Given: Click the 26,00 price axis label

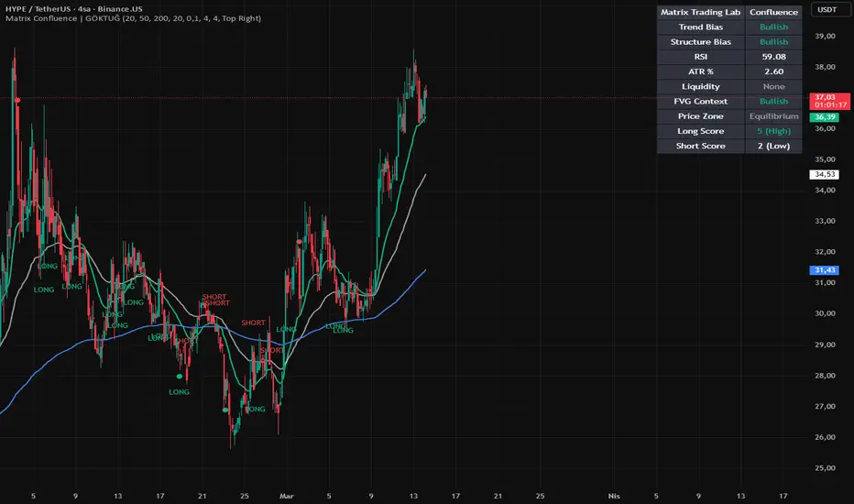Looking at the screenshot, I should tap(825, 437).
